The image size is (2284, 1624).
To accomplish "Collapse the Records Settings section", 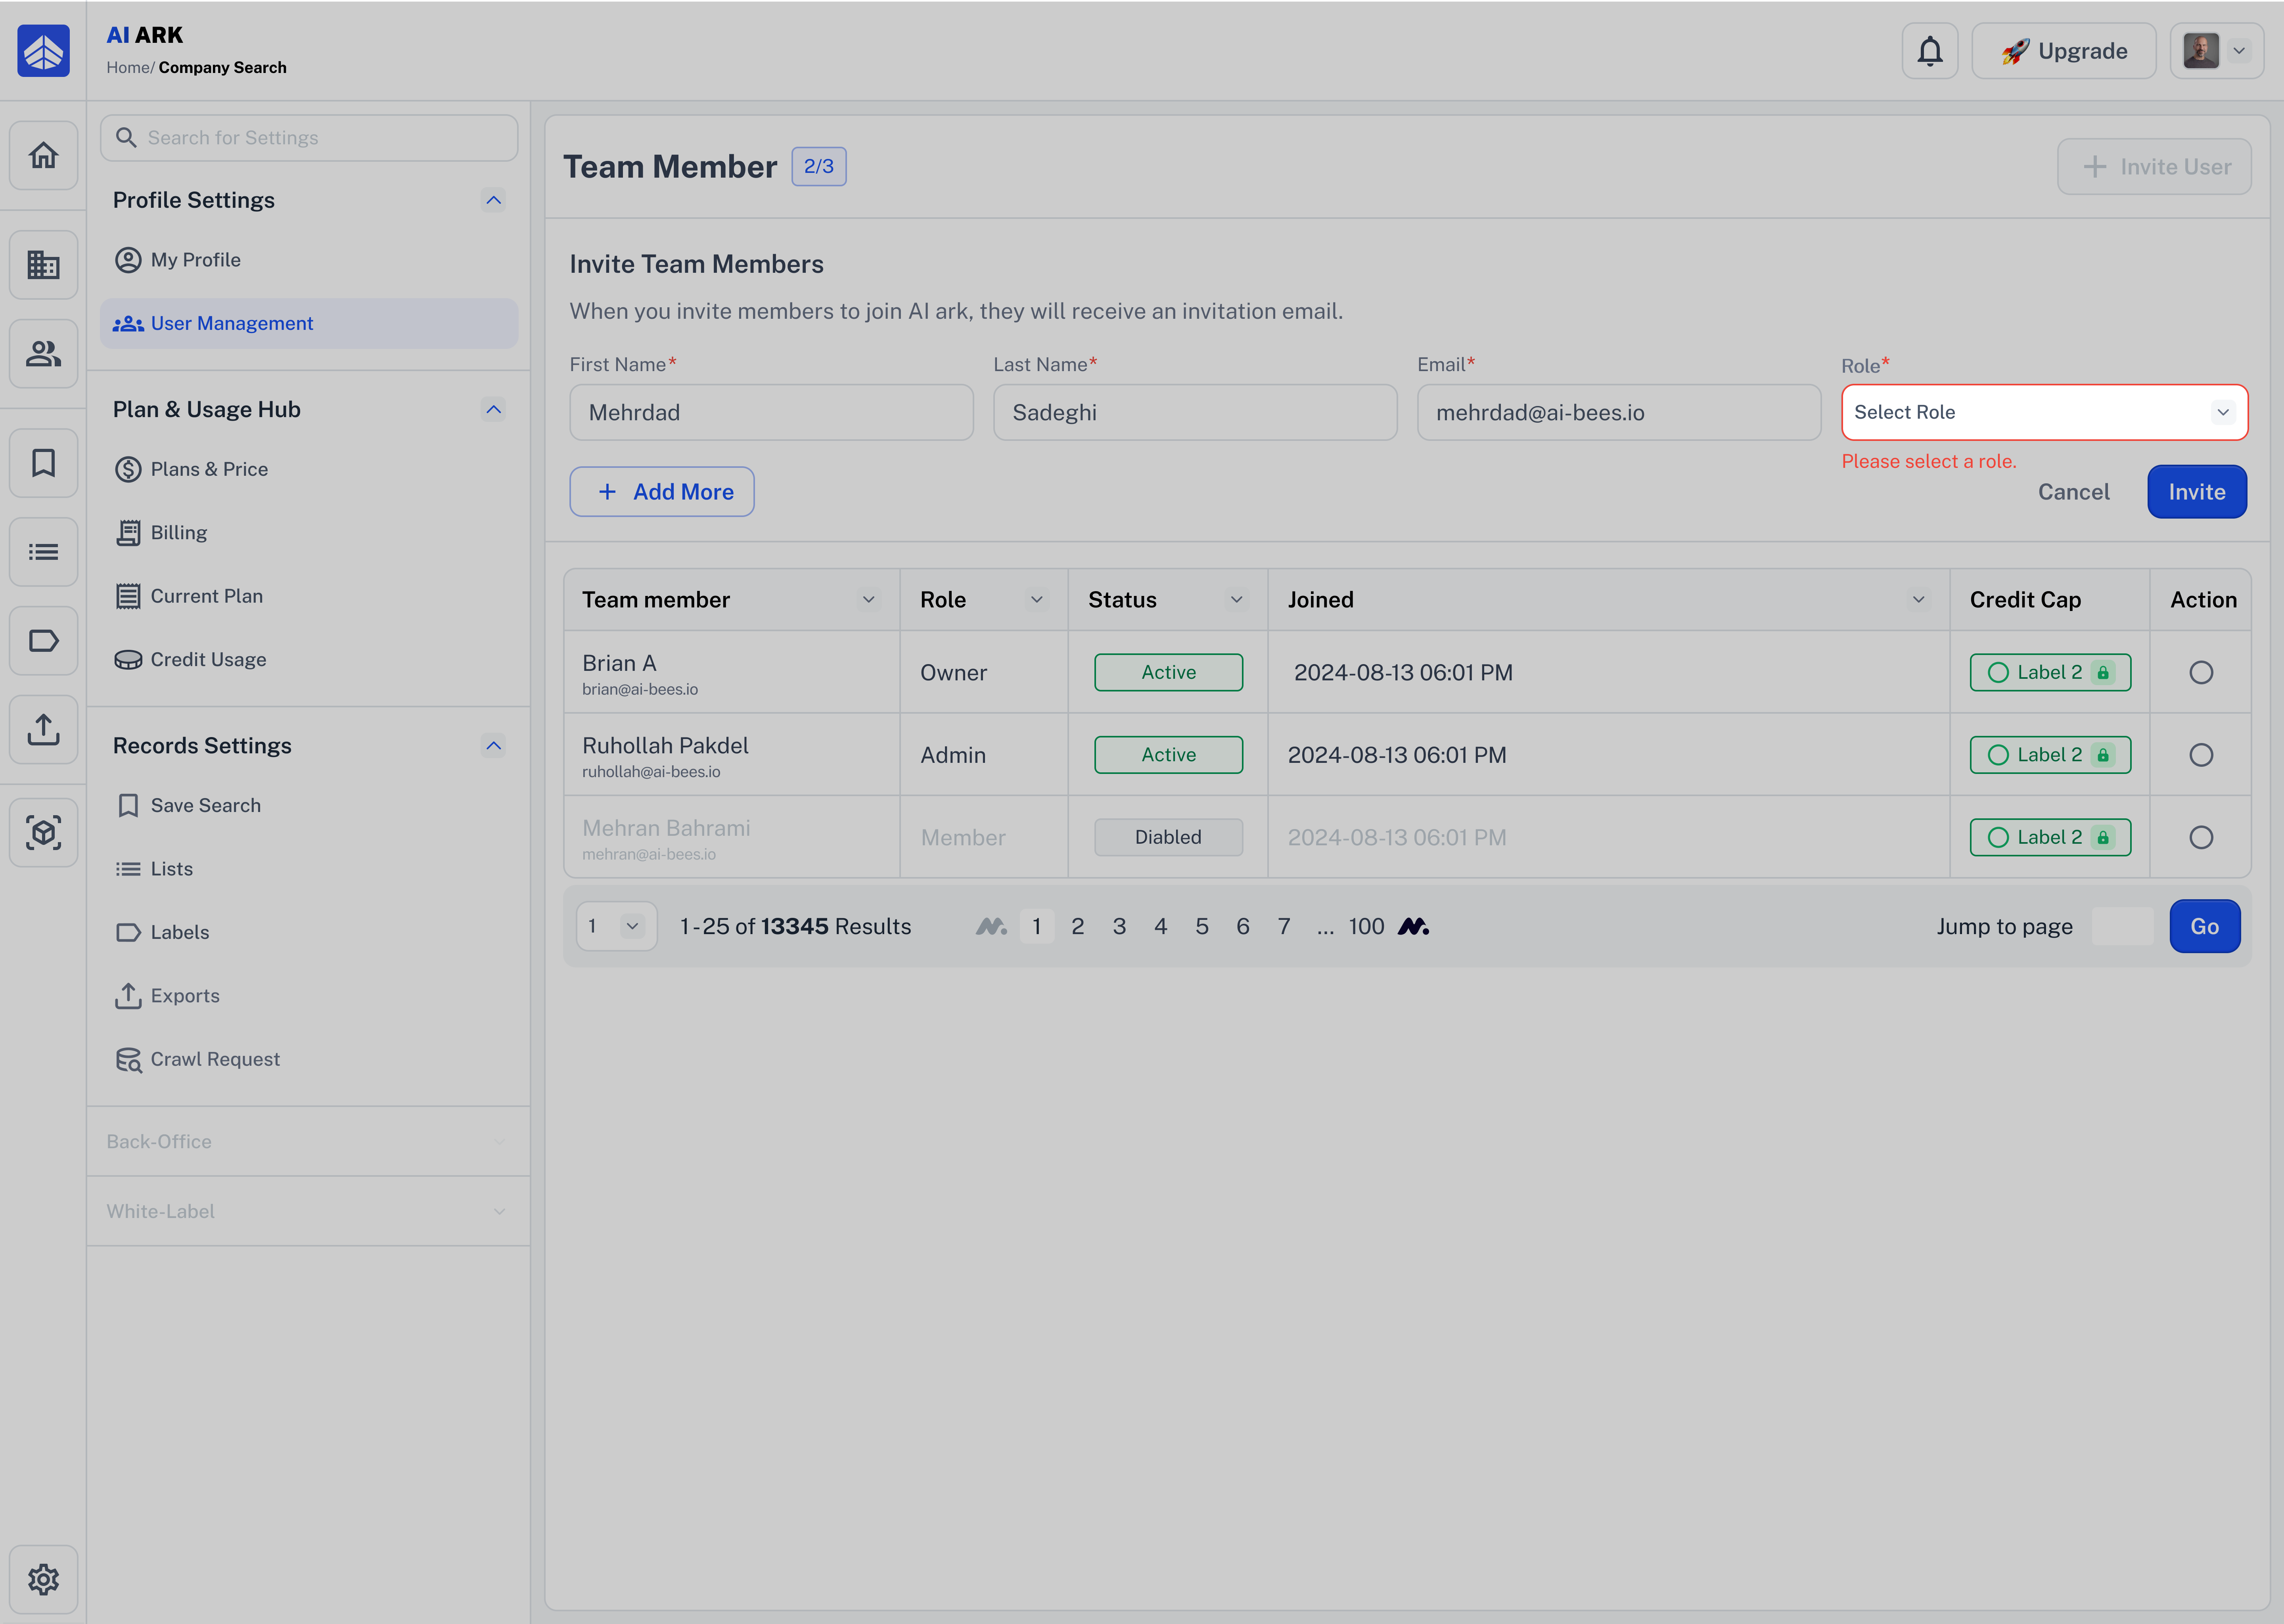I will [x=494, y=746].
